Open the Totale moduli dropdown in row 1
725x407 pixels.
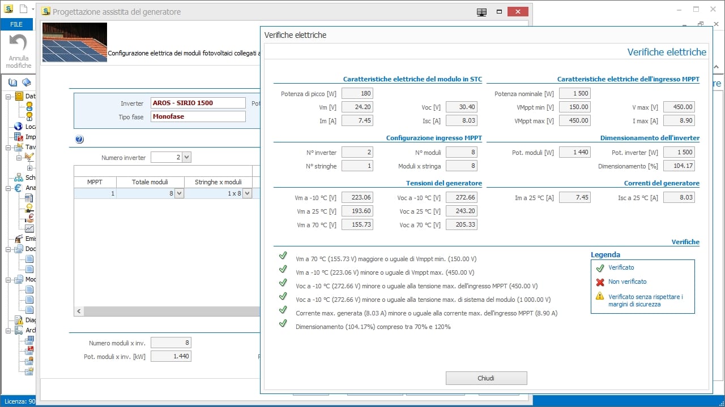tap(179, 193)
